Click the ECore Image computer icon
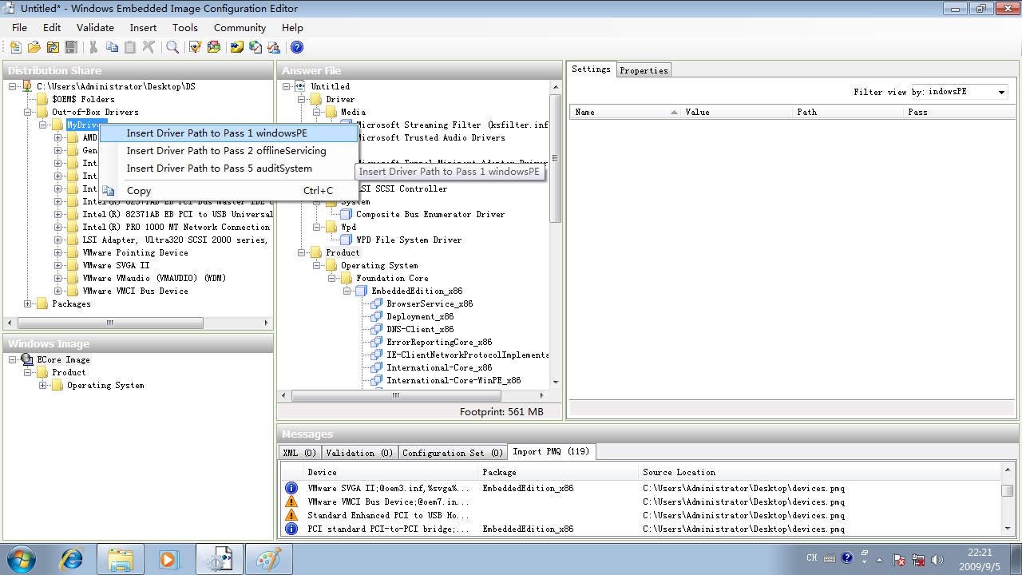1022x575 pixels. coord(27,359)
